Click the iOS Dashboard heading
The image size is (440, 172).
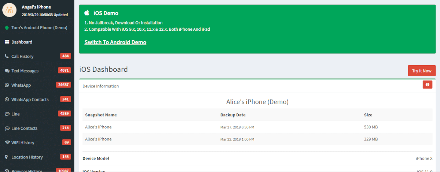coord(103,69)
